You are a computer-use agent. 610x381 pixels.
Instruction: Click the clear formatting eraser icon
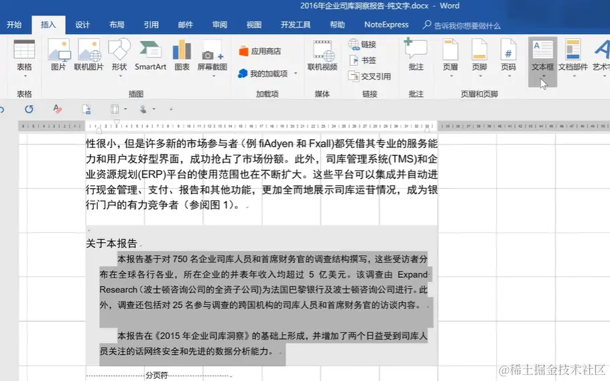pos(58,109)
